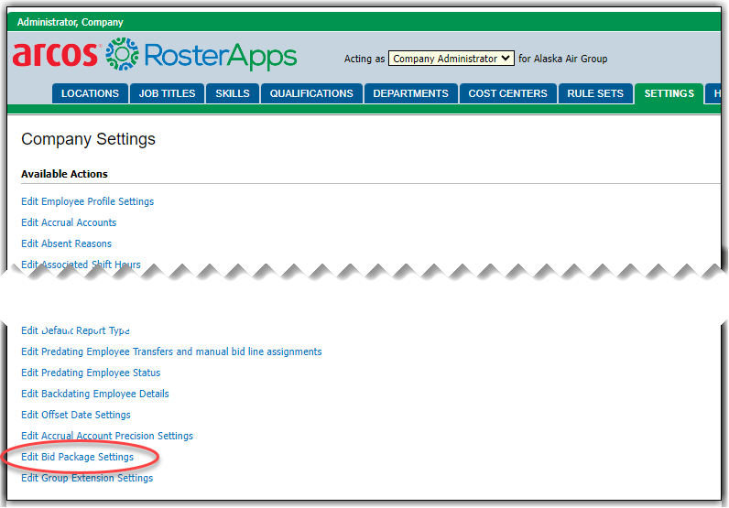
Task: Select the Skills tab
Action: 233,93
